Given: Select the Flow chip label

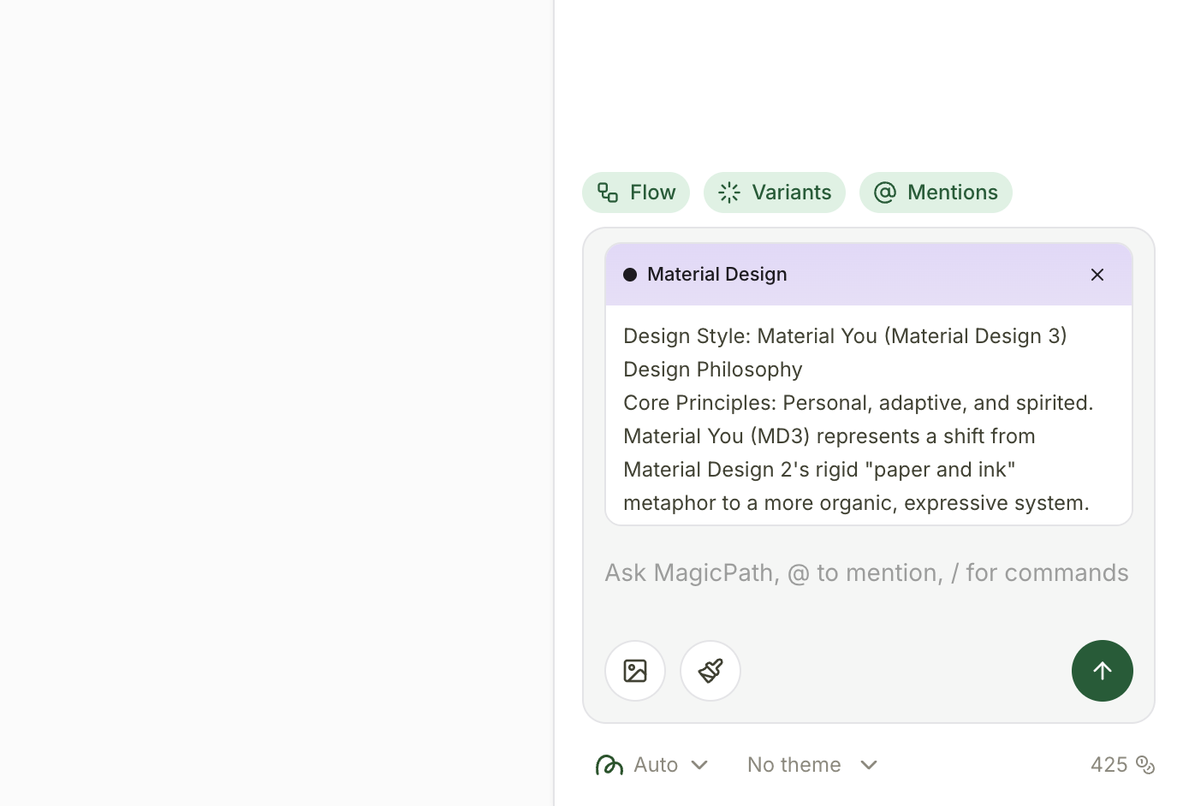Looking at the screenshot, I should tap(652, 193).
